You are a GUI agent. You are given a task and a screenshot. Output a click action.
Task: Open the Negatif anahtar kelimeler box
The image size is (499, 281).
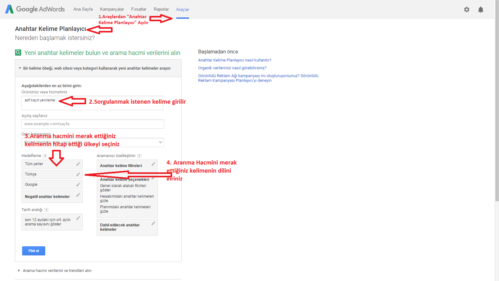[52, 197]
